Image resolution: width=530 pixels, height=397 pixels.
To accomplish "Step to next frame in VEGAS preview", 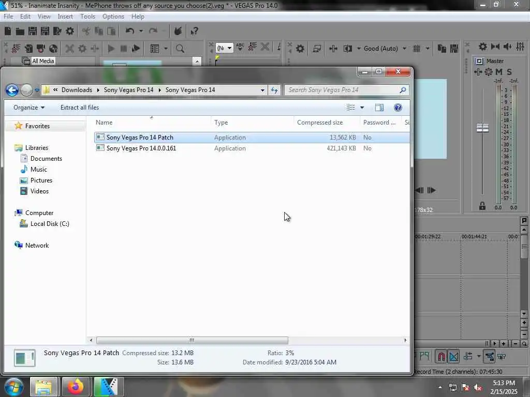I will [x=431, y=190].
